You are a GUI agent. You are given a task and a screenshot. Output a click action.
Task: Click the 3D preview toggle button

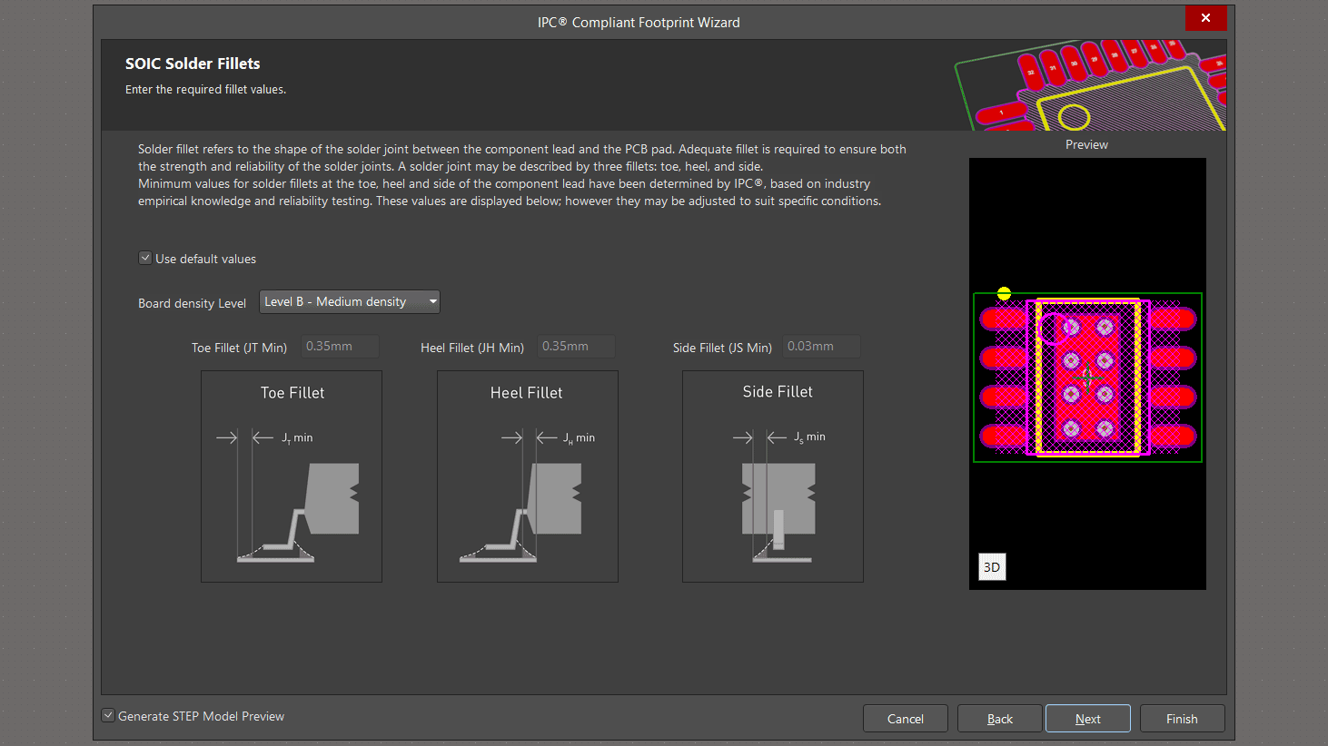(x=992, y=567)
